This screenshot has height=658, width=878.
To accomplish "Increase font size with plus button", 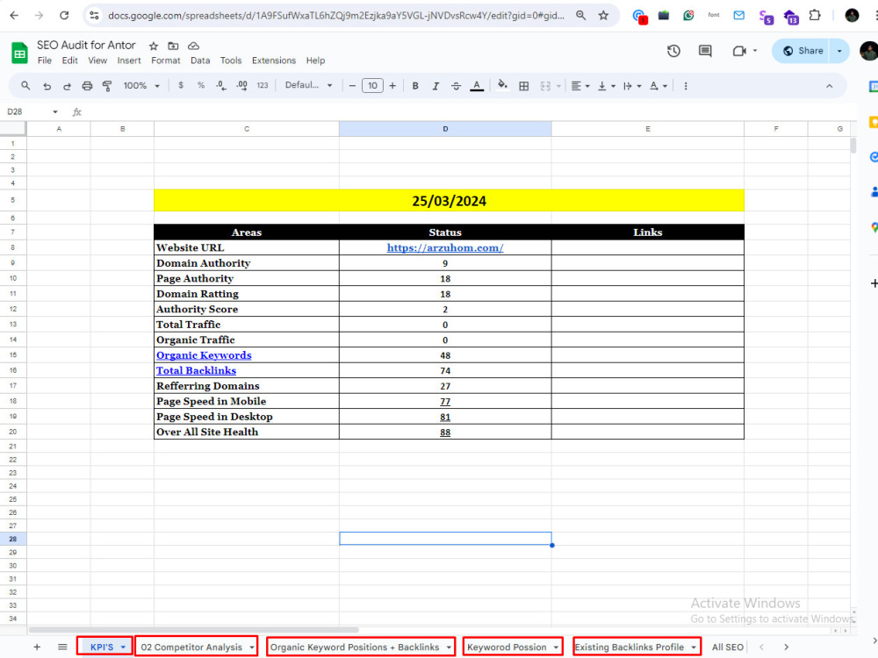I will (x=392, y=86).
